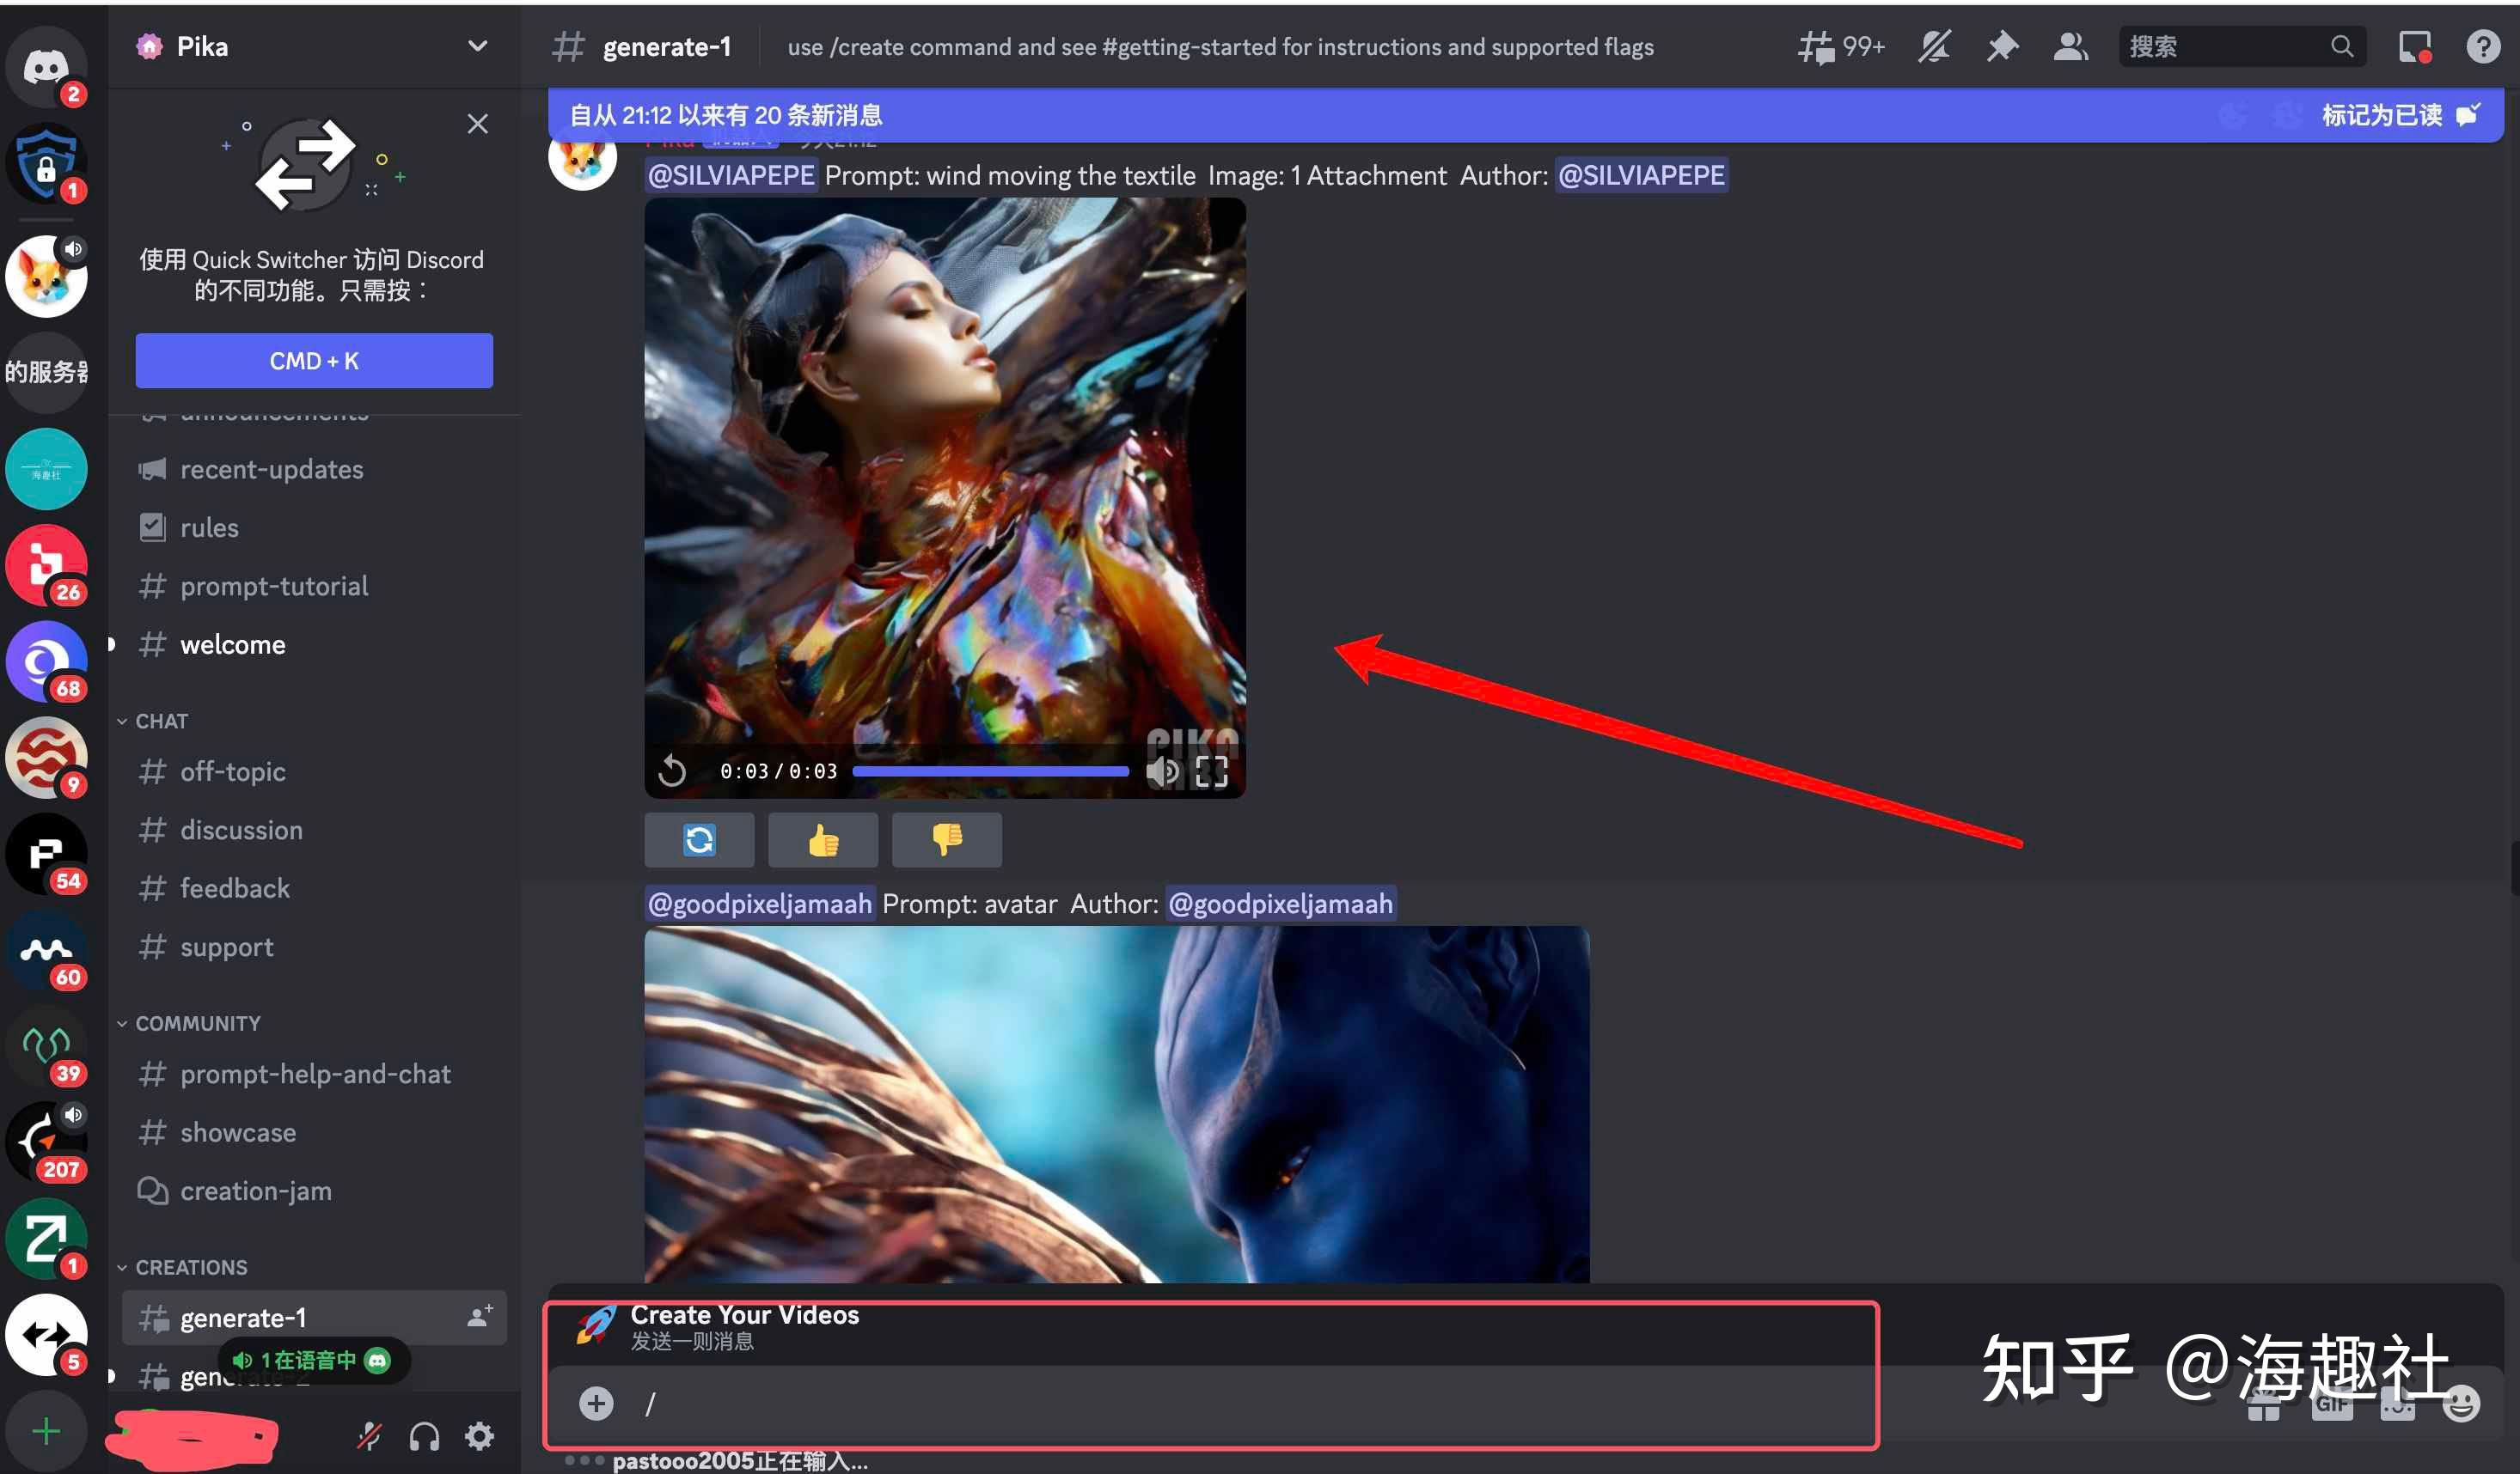Screen dimensions: 2520x1474
Task: Open the Pika server dropdown menu
Action: pos(477,46)
